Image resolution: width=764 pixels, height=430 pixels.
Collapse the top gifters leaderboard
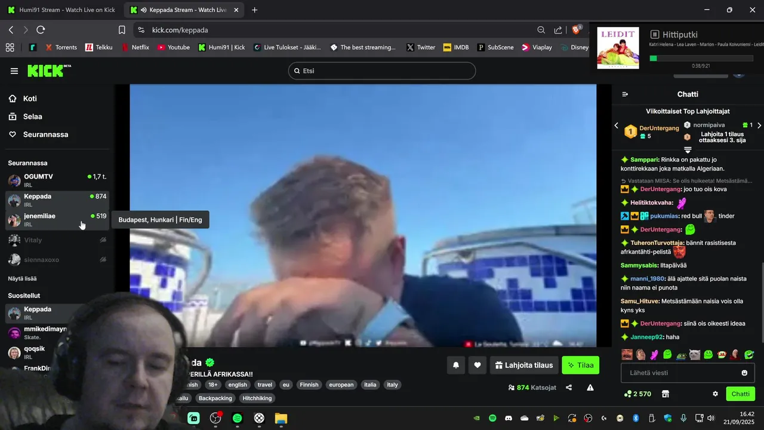688,149
